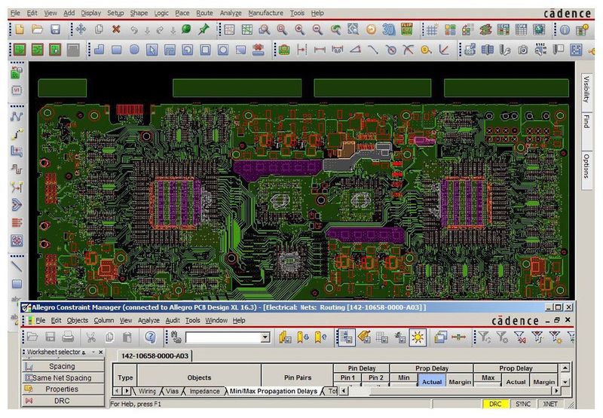Viewport: 603px width, 418px height.
Task: Click the Undo arrow icon
Action: pyautogui.click(x=134, y=30)
